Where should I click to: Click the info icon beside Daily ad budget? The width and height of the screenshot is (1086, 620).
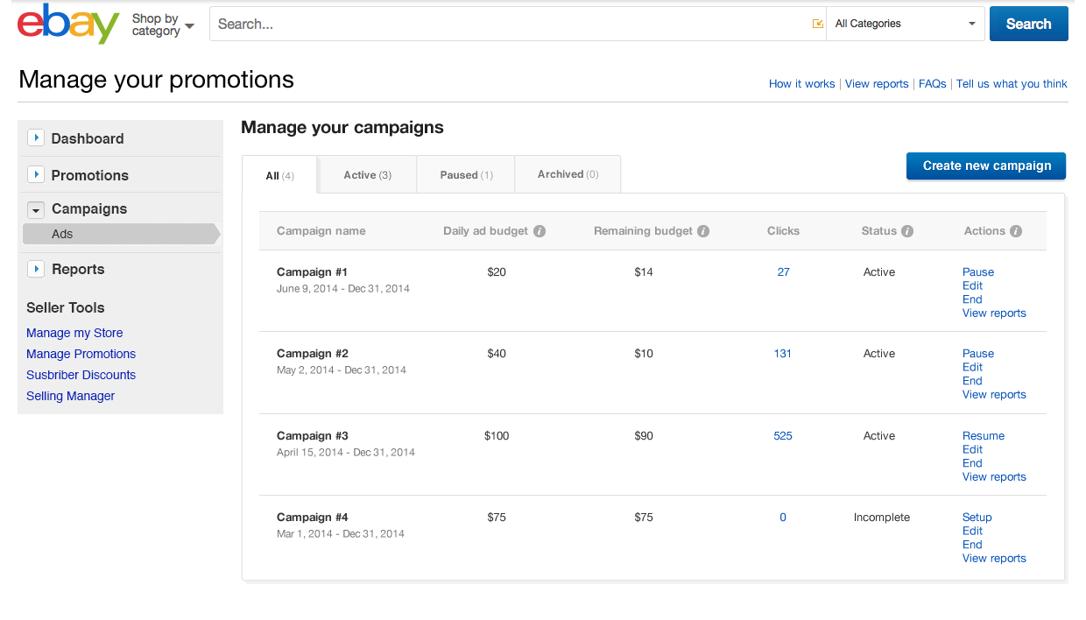539,231
